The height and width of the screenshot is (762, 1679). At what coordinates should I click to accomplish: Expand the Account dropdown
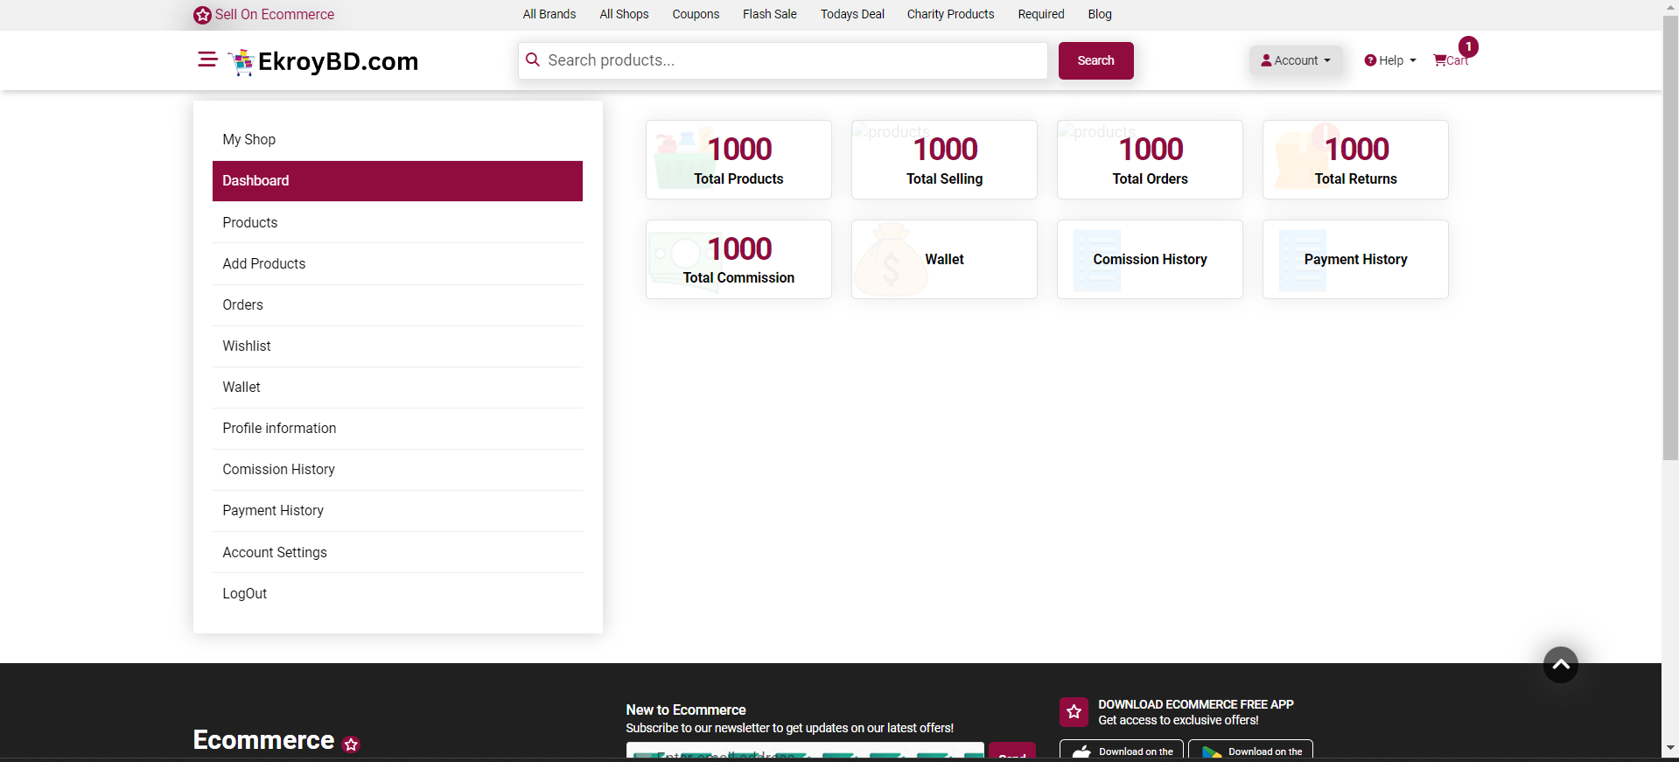(x=1295, y=60)
